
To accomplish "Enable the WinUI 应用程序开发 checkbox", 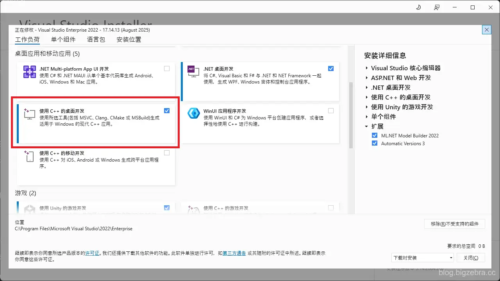I will (331, 111).
